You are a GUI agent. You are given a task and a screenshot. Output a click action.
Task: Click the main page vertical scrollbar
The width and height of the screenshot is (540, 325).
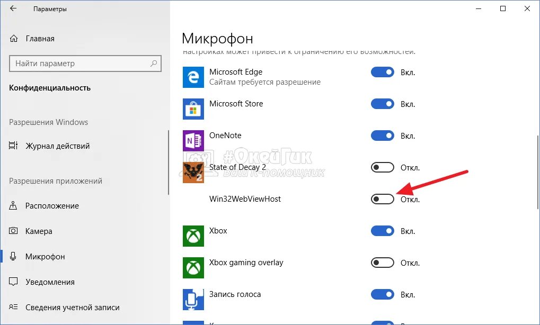(x=537, y=172)
